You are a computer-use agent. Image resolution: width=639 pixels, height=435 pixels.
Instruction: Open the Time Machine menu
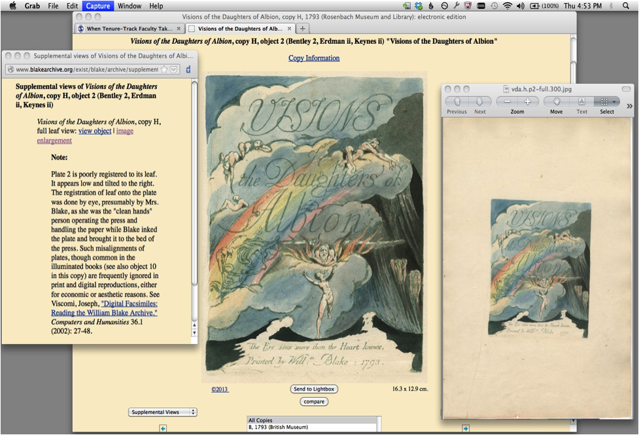(494, 6)
